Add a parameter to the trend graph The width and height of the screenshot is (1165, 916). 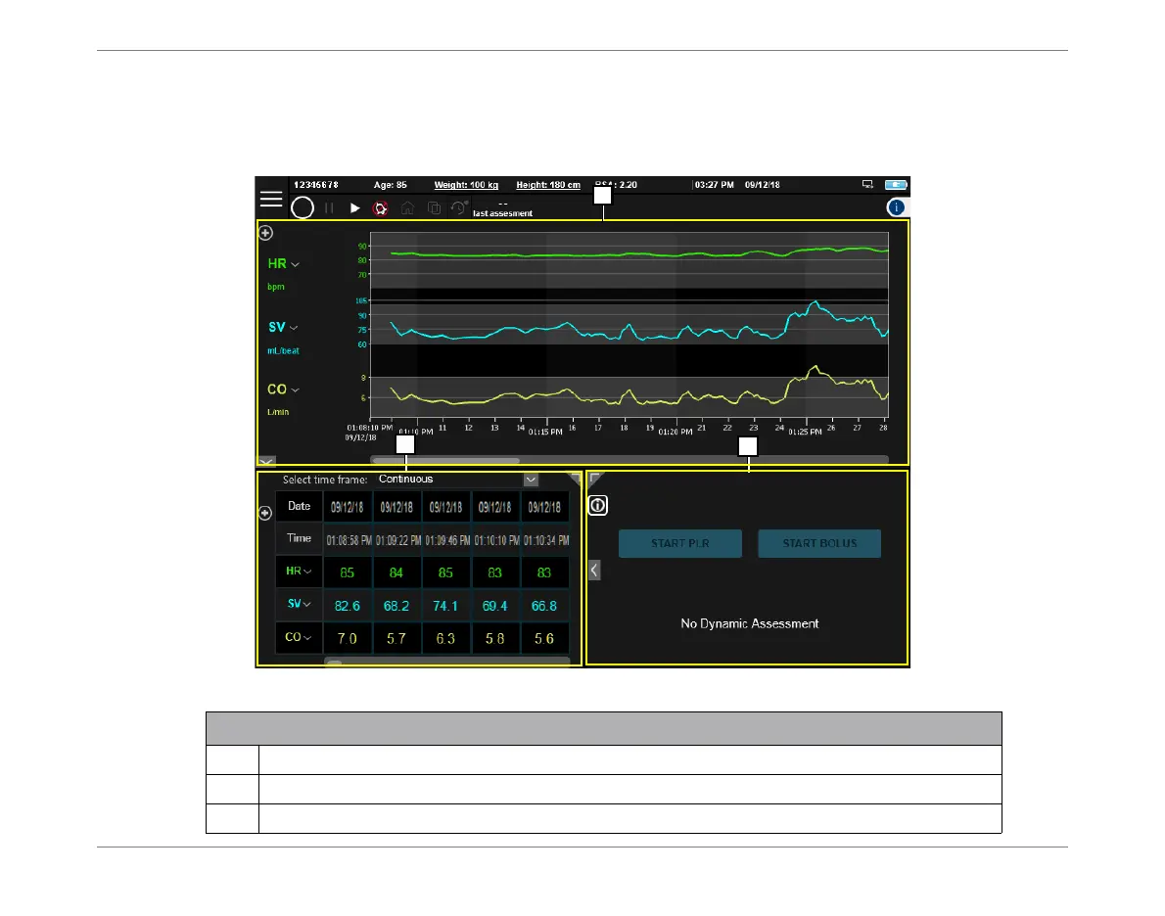click(265, 233)
